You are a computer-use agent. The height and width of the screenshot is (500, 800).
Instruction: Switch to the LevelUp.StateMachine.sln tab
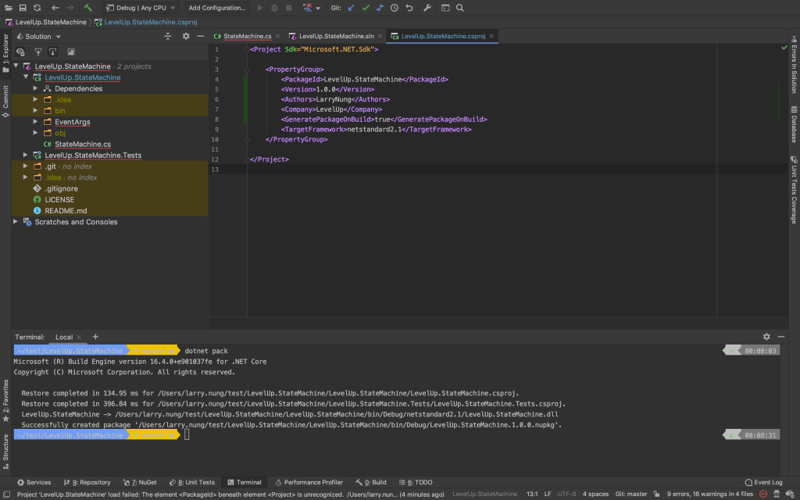coord(336,36)
